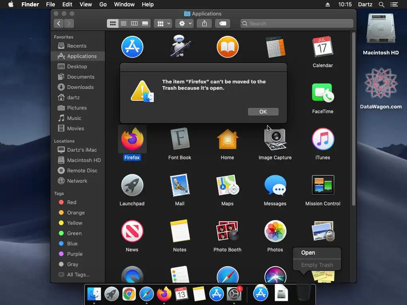Image resolution: width=407 pixels, height=305 pixels.
Task: Select the Home app icon
Action: point(227,139)
